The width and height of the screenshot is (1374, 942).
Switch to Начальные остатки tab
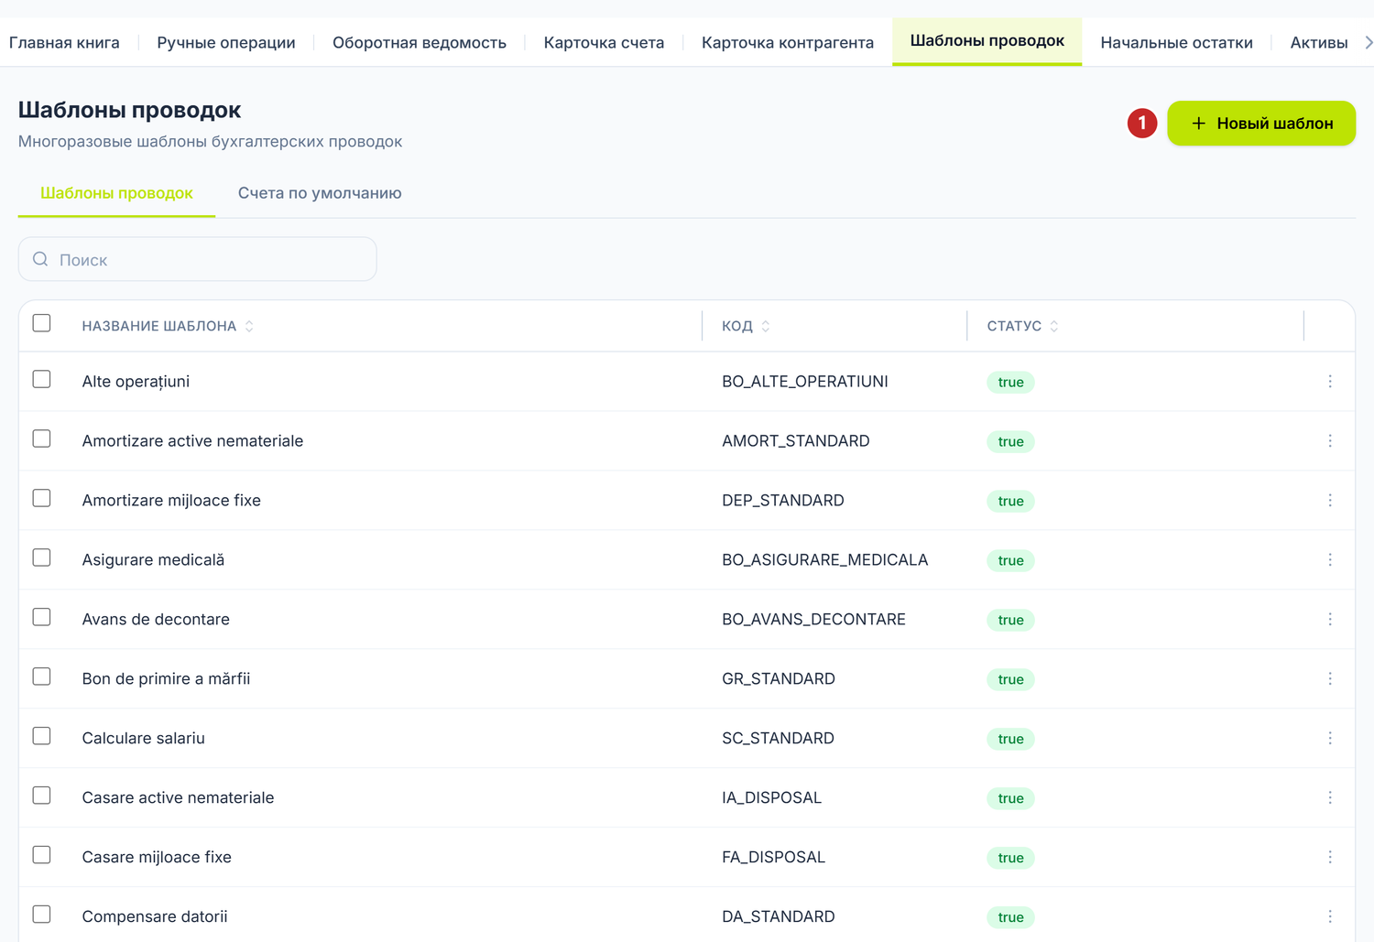pyautogui.click(x=1176, y=42)
